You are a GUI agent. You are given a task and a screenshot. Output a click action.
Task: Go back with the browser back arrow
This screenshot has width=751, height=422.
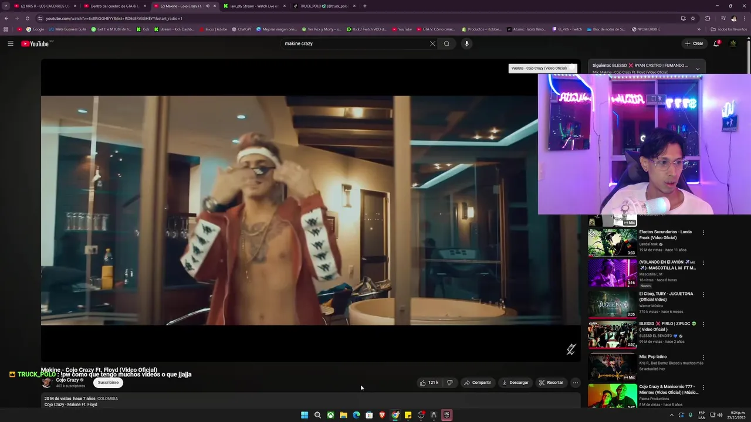click(x=6, y=18)
